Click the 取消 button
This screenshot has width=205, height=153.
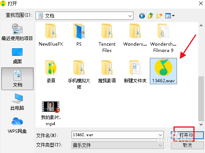click(x=187, y=145)
